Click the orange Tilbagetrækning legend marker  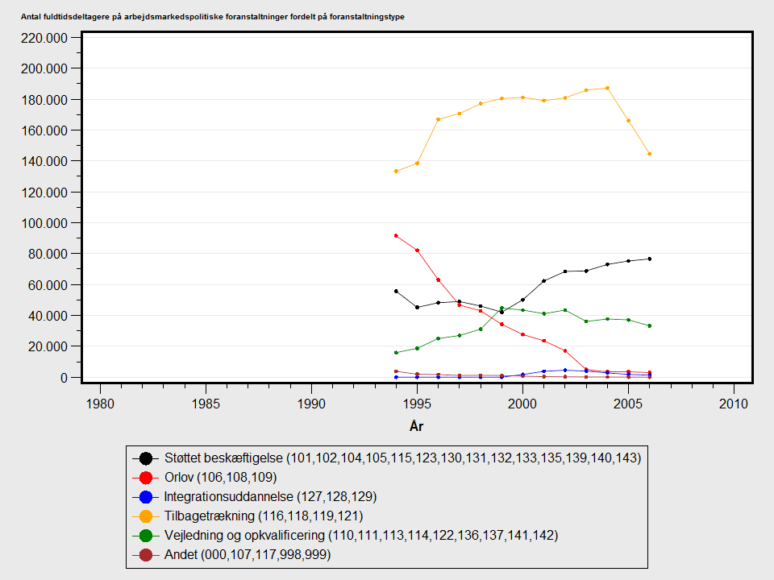pos(146,516)
